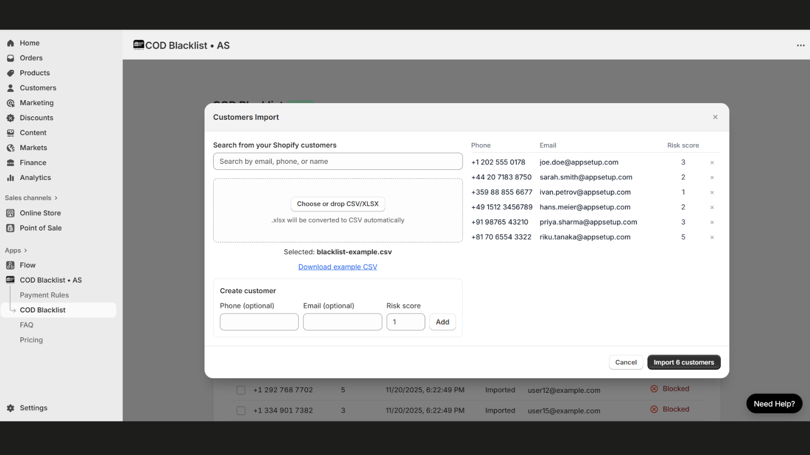810x455 pixels.
Task: Click Import 6 customers button
Action: pos(683,362)
